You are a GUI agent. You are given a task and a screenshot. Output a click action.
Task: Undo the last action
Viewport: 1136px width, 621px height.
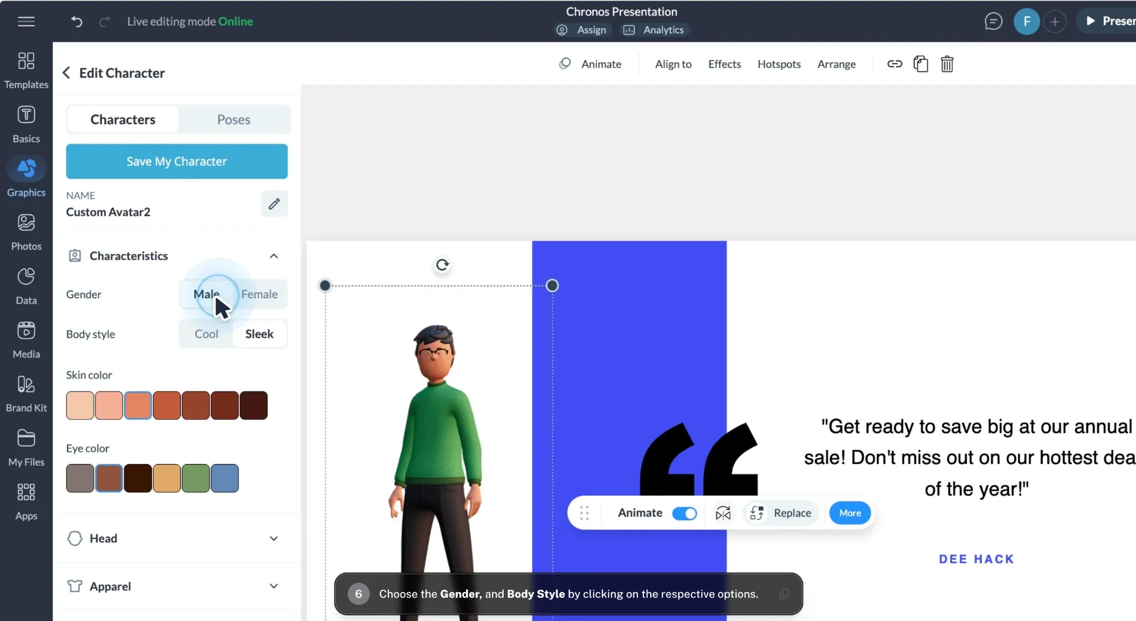[x=77, y=22]
